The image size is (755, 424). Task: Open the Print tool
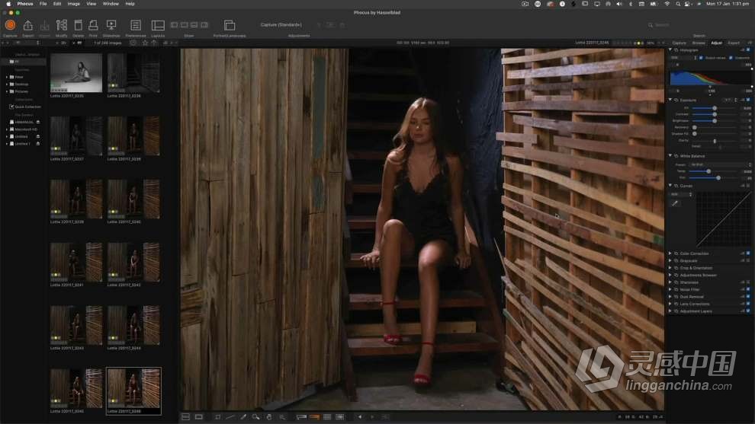click(93, 25)
